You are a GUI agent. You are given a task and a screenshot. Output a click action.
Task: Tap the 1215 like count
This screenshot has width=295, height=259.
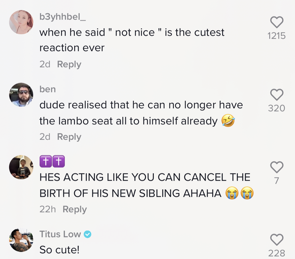point(277,36)
